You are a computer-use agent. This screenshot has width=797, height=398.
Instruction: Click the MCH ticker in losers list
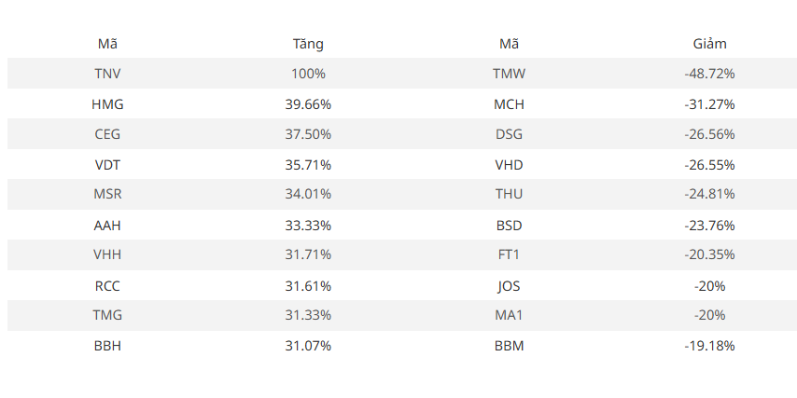pyautogui.click(x=509, y=104)
